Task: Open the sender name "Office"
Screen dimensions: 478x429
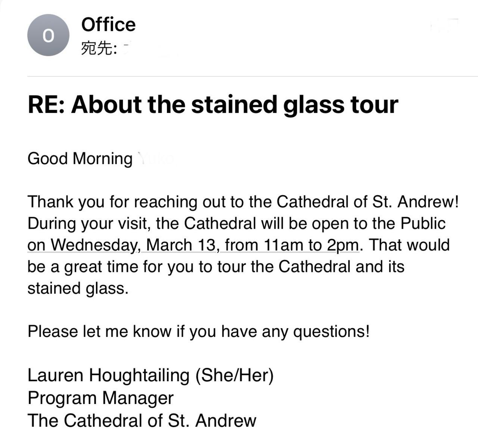Action: [108, 25]
